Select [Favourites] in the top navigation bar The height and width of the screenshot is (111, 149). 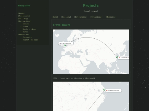81,17
